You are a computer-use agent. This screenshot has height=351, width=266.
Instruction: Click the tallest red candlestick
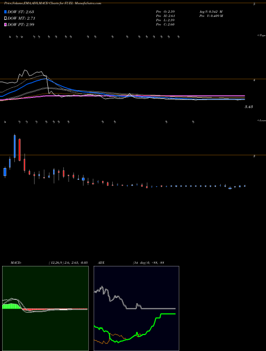20,149
